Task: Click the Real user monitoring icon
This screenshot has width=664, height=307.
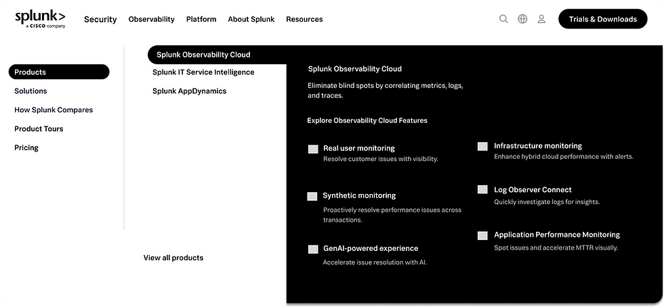Action: click(313, 149)
